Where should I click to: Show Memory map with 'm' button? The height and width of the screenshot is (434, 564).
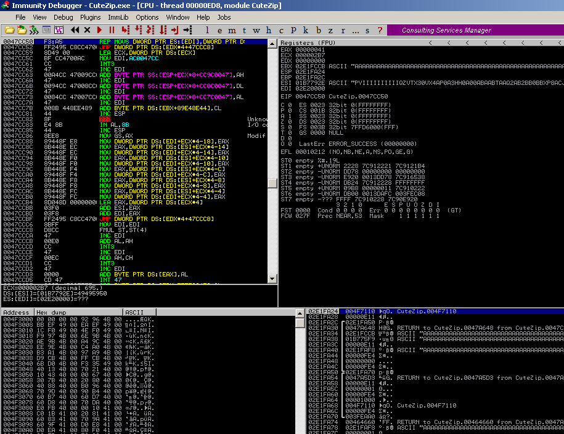tap(232, 31)
